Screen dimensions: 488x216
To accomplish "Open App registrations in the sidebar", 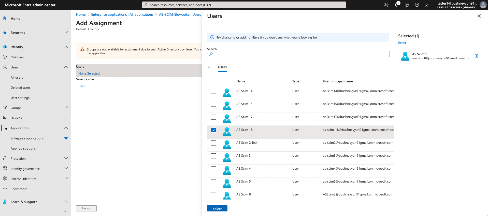I will point(23,149).
